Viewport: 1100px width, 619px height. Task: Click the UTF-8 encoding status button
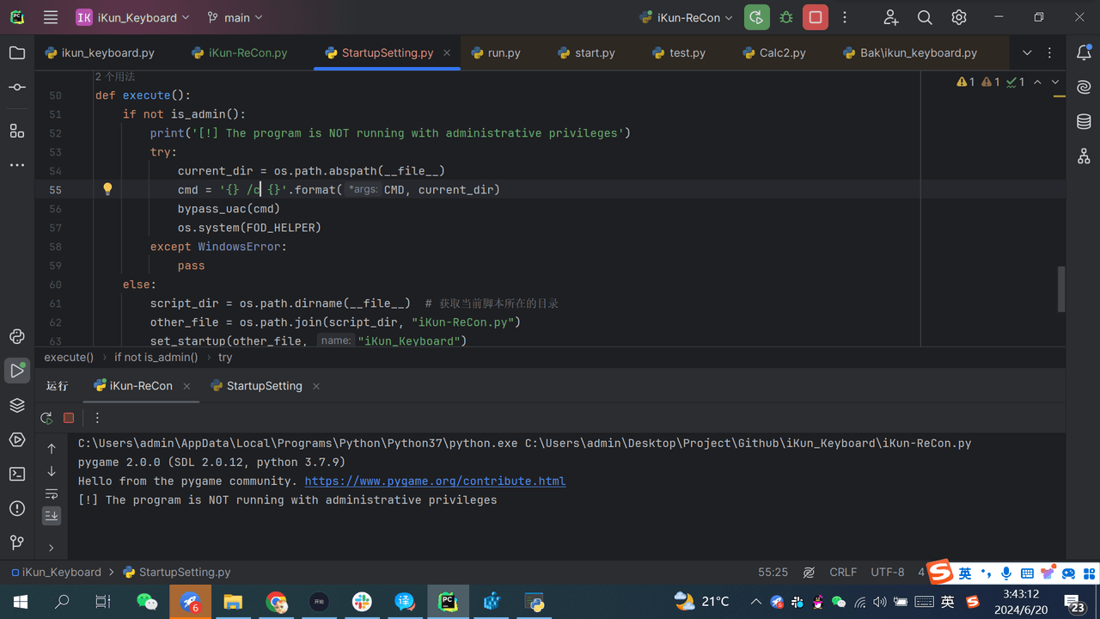point(888,572)
